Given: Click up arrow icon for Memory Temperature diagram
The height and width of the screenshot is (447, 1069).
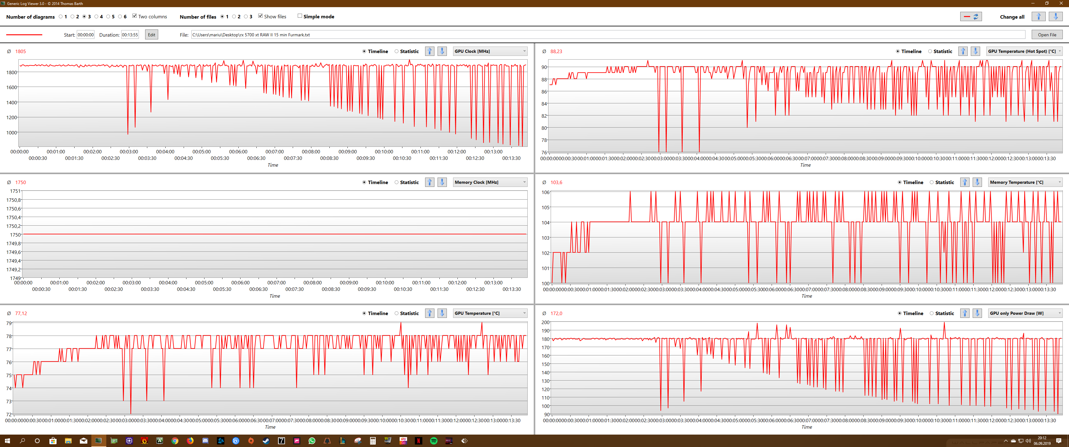Looking at the screenshot, I should [964, 183].
